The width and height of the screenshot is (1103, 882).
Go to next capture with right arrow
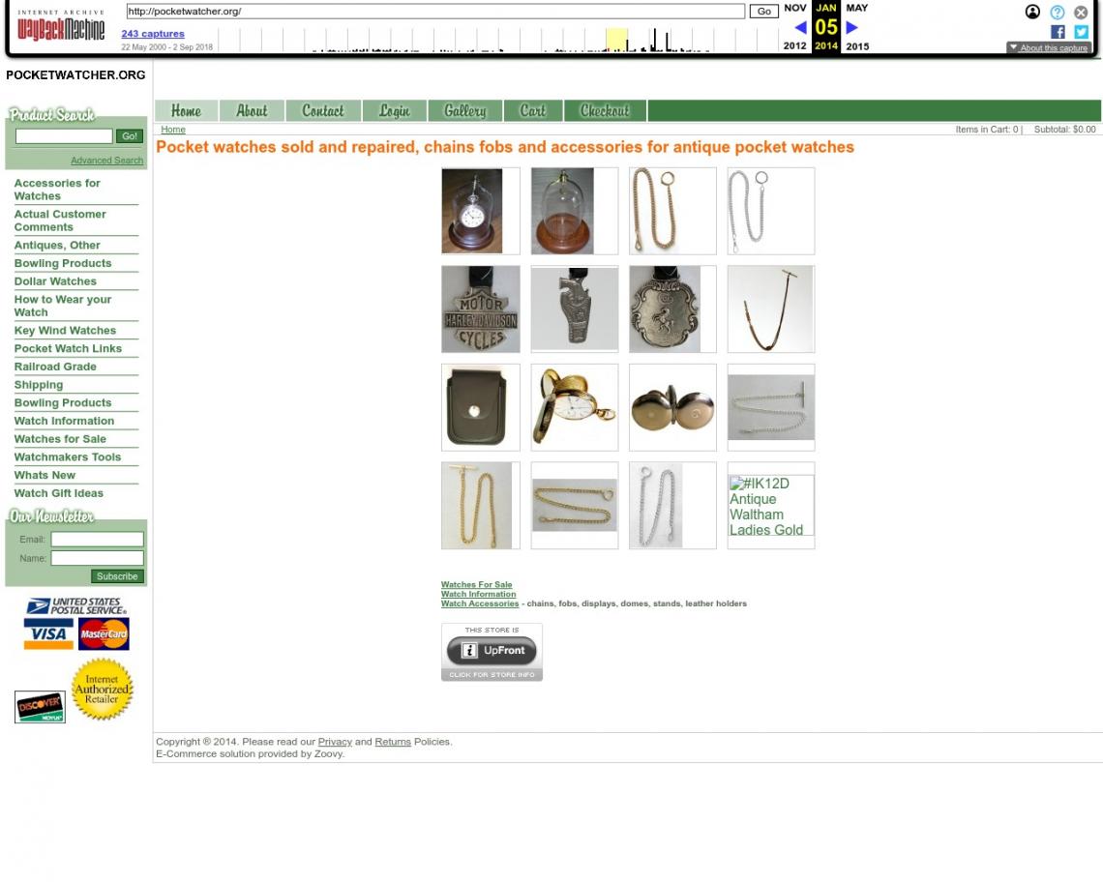[x=852, y=28]
